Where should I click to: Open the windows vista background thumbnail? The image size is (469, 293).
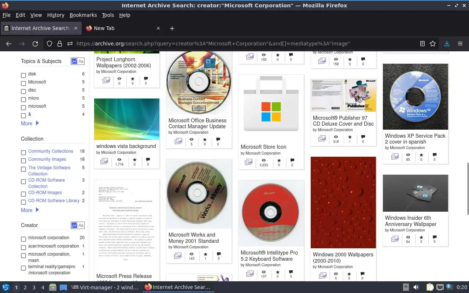point(127,119)
